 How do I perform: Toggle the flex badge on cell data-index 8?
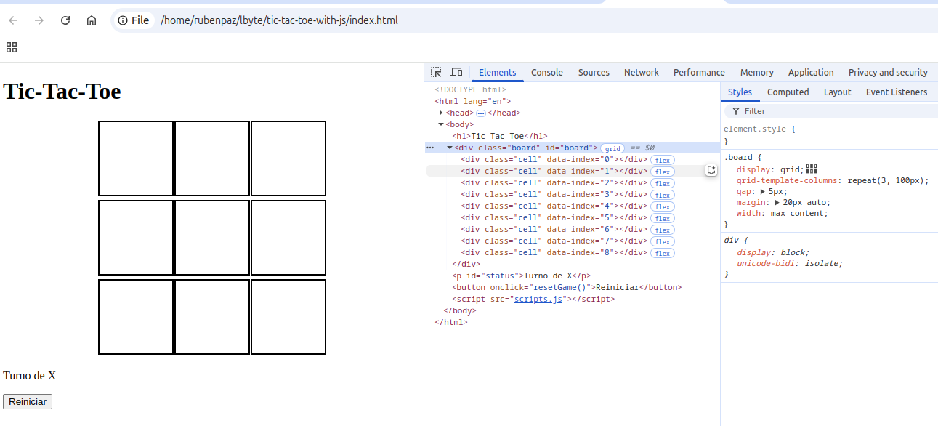tap(662, 253)
